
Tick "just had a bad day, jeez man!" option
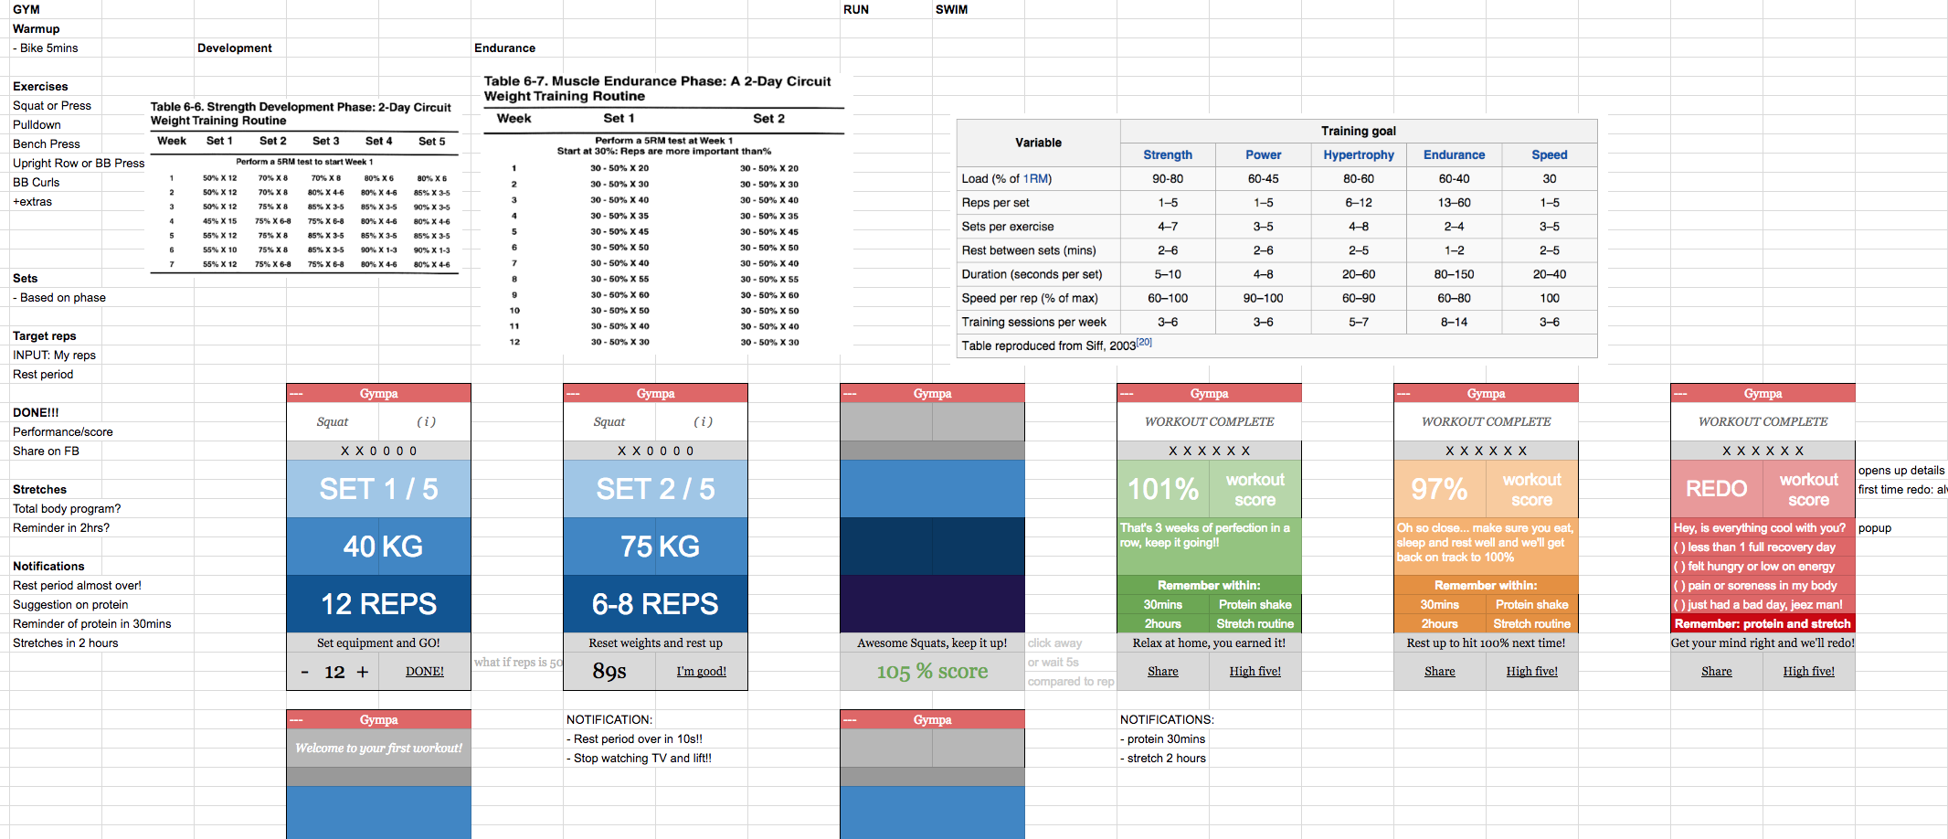(1678, 605)
